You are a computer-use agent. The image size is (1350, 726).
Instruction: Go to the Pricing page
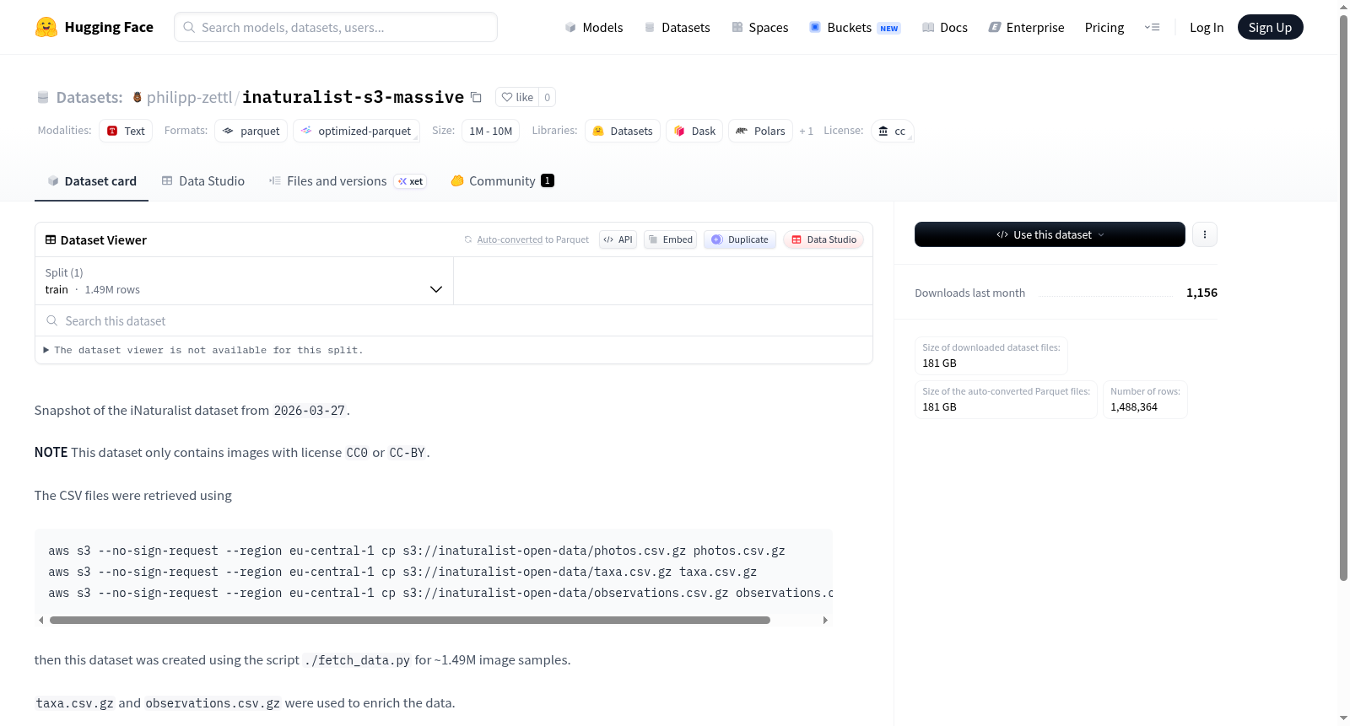[1104, 27]
